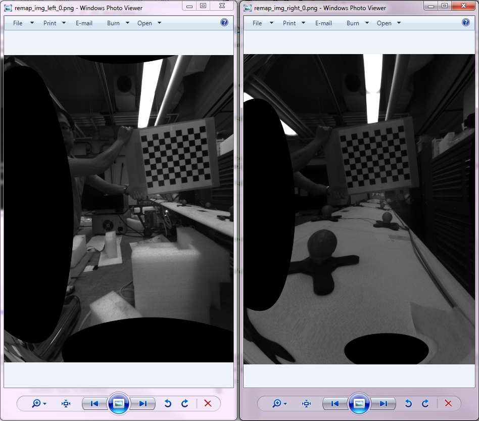Delete remap_img_right_0.png with red X

(x=448, y=404)
